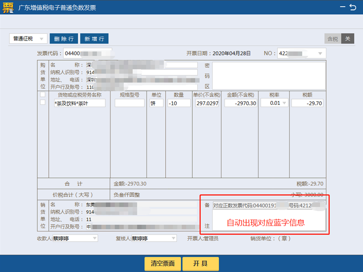The image size is (363, 272).
Task: Click the buyer 开户行及账号 field
Action: pos(142,87)
